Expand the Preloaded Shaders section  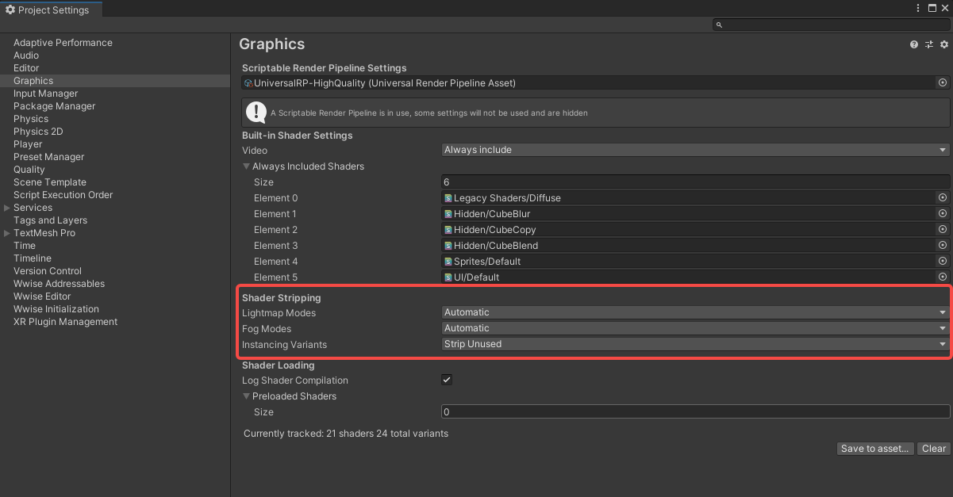[246, 396]
